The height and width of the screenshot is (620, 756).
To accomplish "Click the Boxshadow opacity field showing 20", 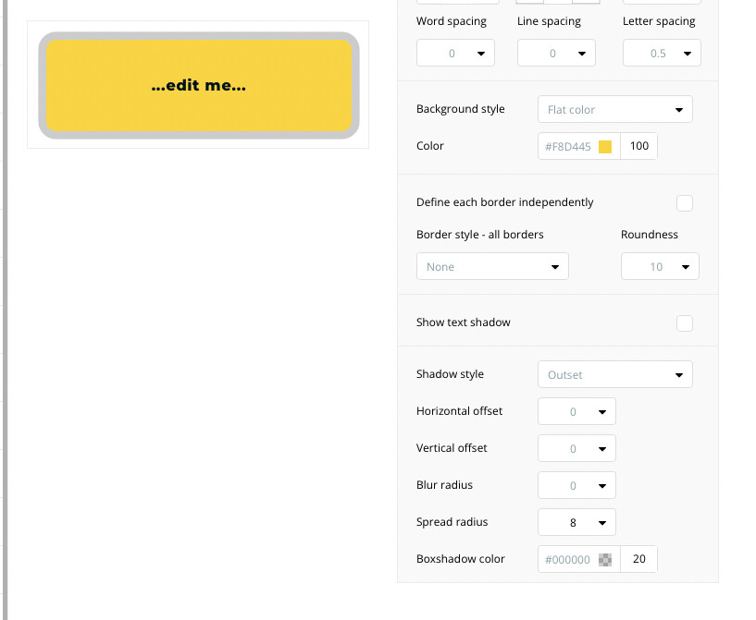I will point(638,560).
